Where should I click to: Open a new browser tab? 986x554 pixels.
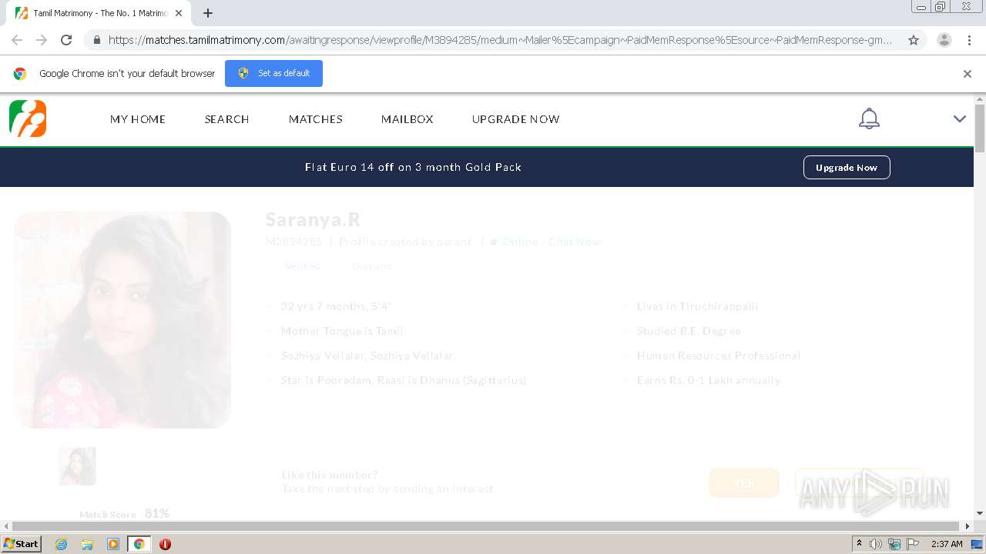(208, 13)
